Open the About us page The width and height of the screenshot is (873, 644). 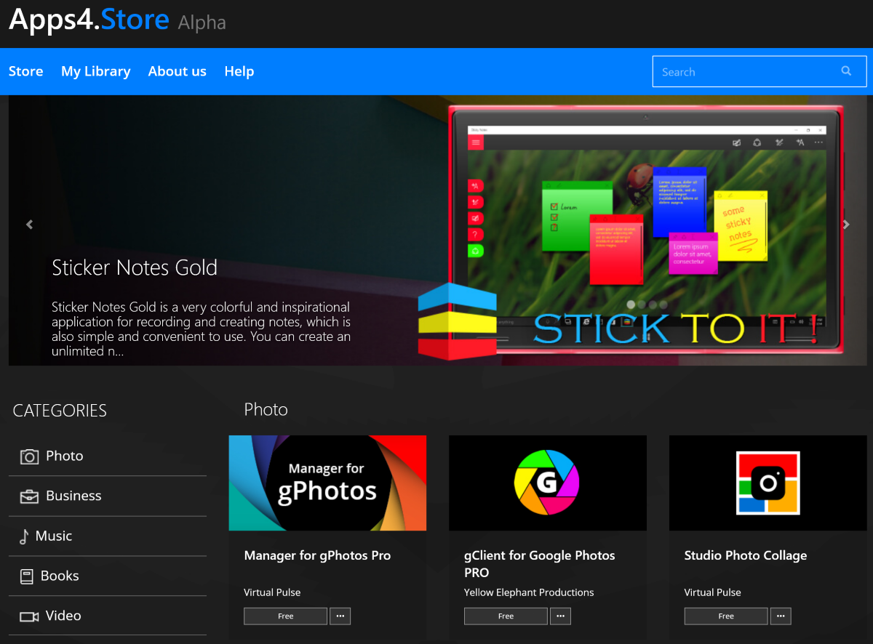tap(177, 71)
